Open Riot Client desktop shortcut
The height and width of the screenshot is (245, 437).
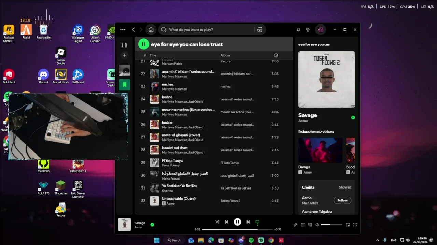[9, 76]
